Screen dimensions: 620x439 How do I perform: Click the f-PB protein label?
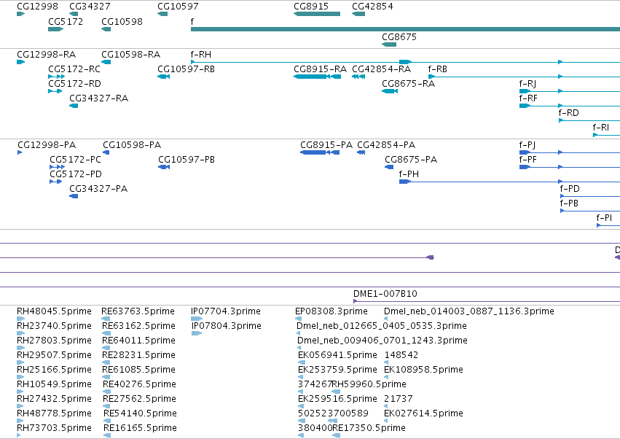tap(570, 203)
